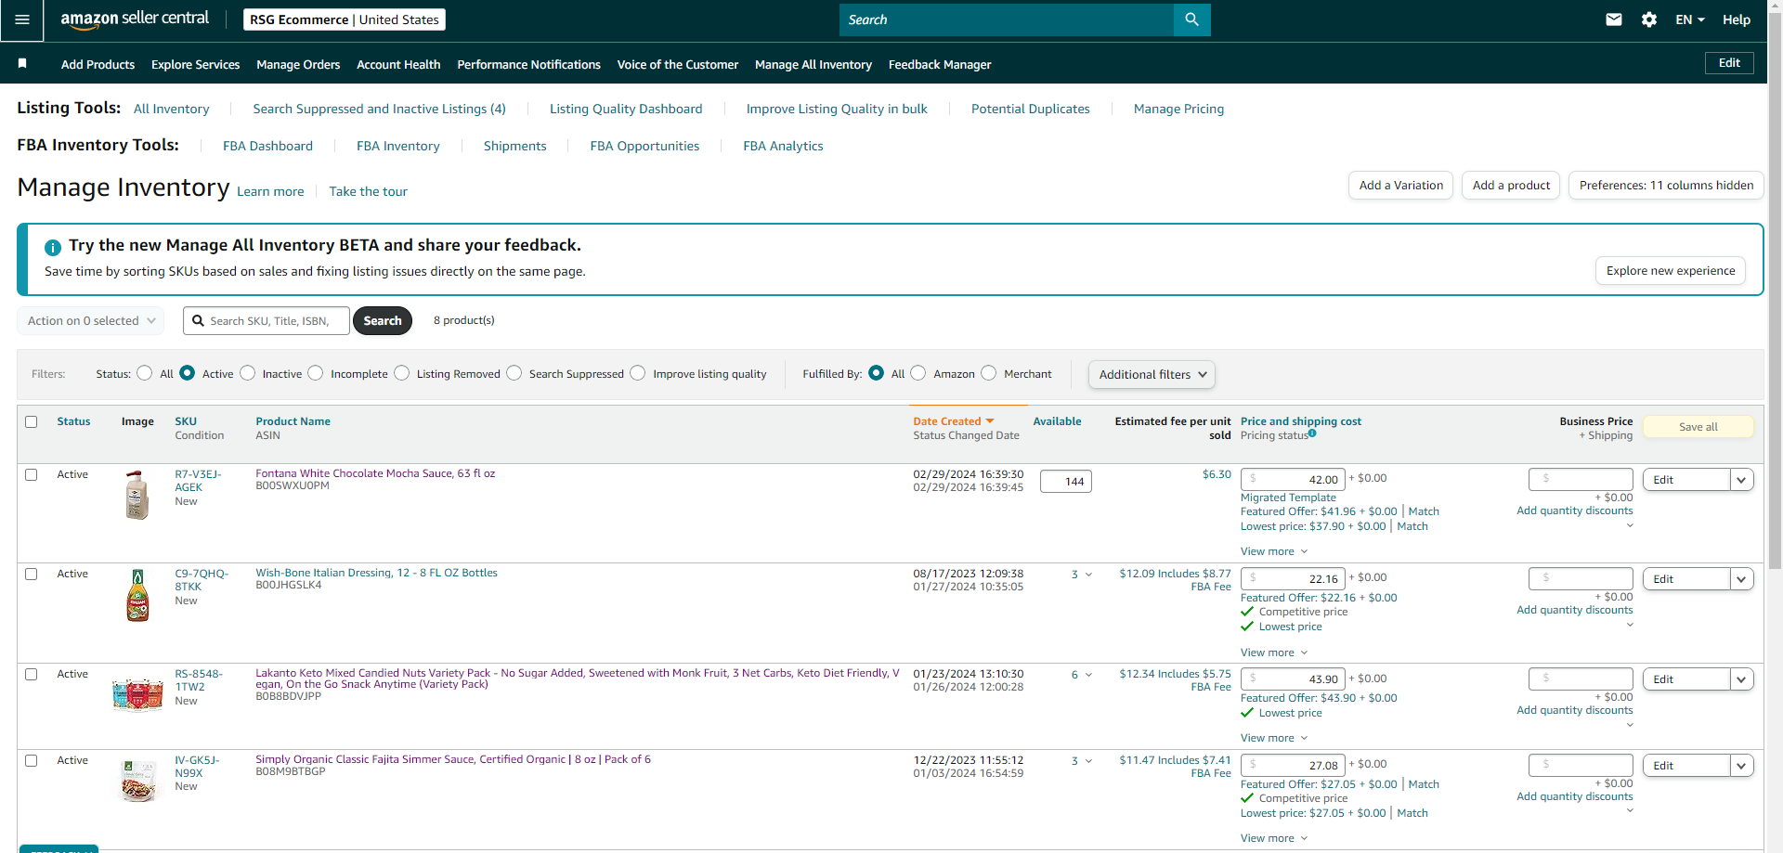Image resolution: width=1783 pixels, height=853 pixels.
Task: Go to Account Health
Action: [398, 64]
